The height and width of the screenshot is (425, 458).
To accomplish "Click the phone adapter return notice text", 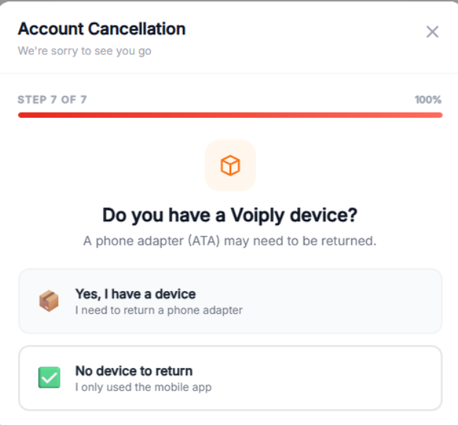I will (x=230, y=241).
